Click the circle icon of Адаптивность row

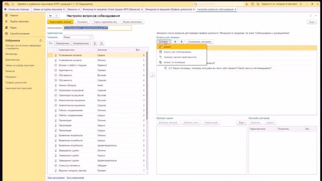(x=56, y=70)
